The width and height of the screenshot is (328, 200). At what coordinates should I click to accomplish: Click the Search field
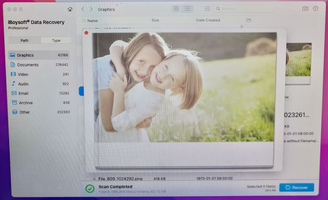point(244,9)
